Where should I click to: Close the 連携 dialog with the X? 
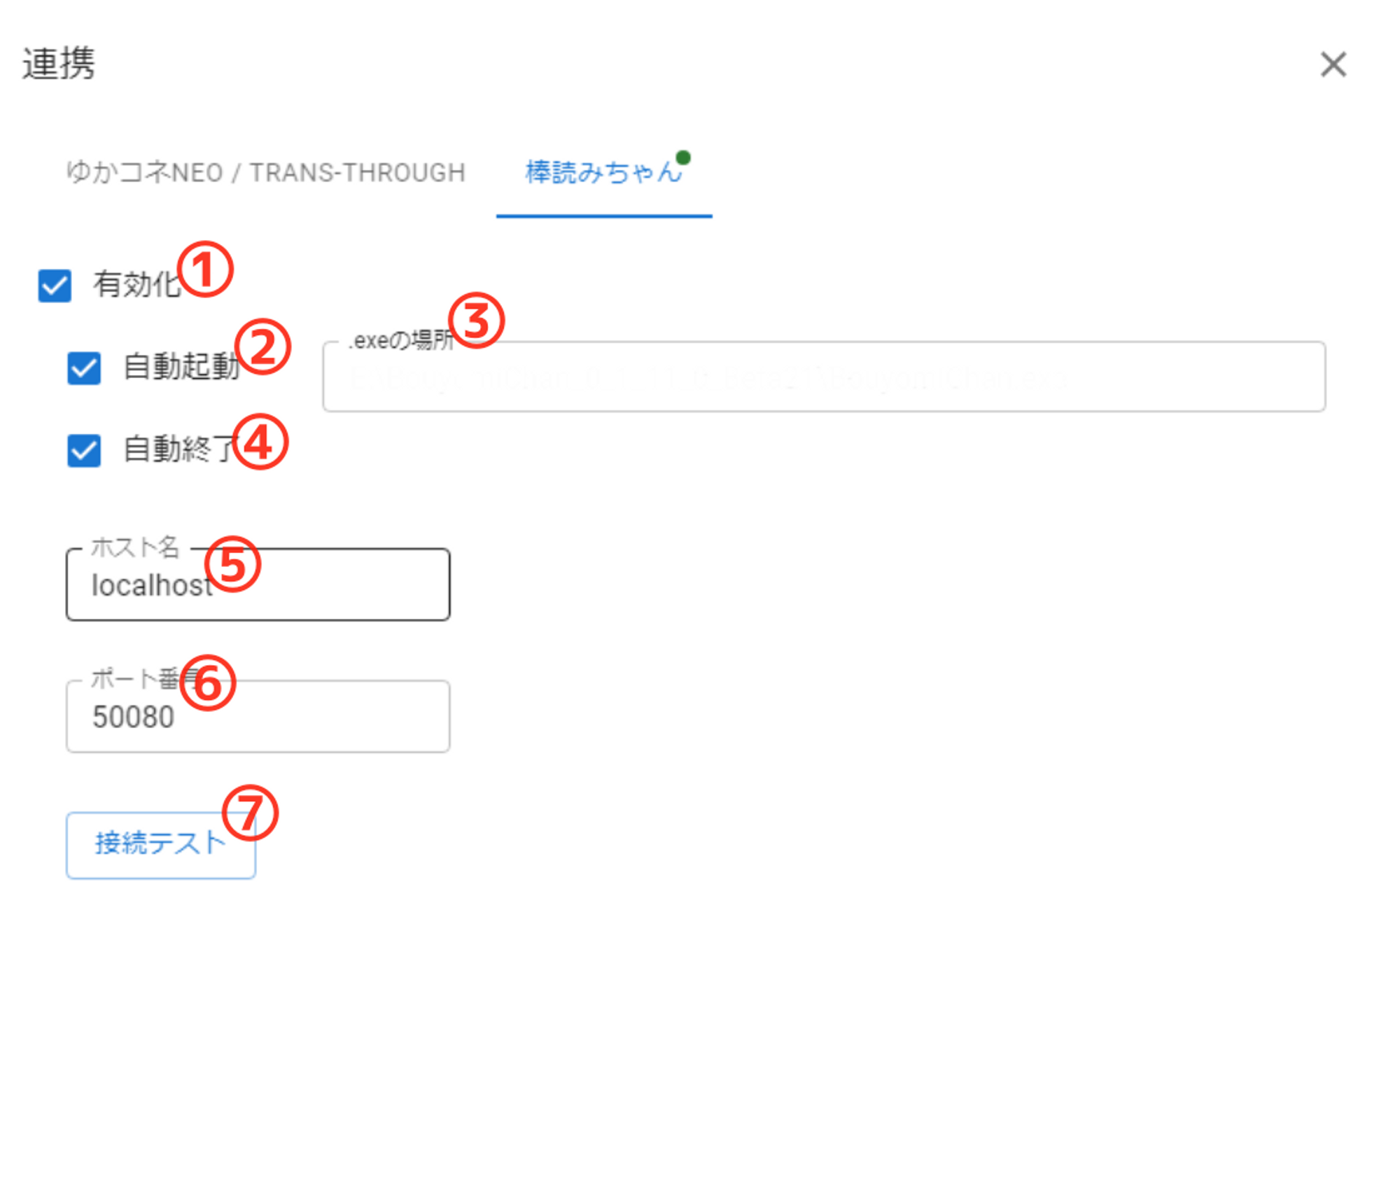[x=1332, y=64]
